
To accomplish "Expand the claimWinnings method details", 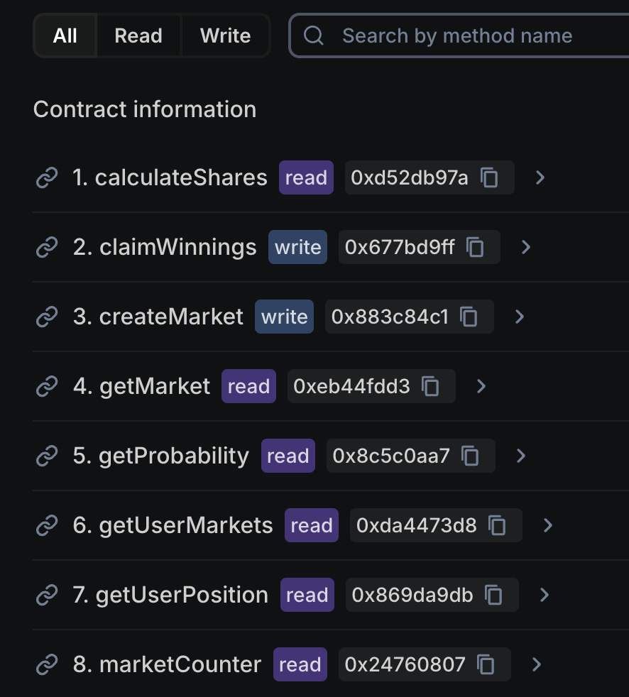I will [525, 247].
